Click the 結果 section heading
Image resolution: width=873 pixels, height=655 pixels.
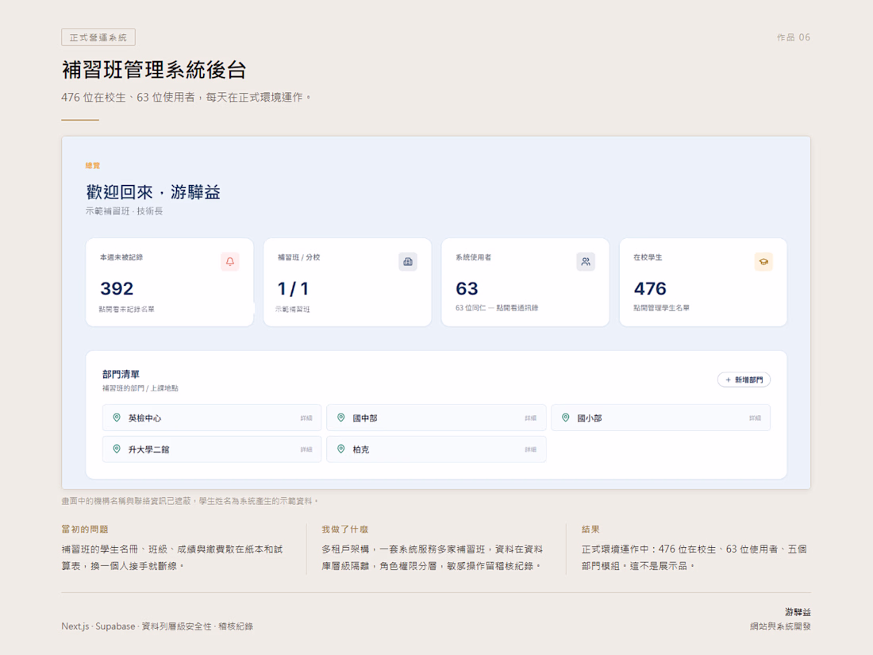point(590,529)
